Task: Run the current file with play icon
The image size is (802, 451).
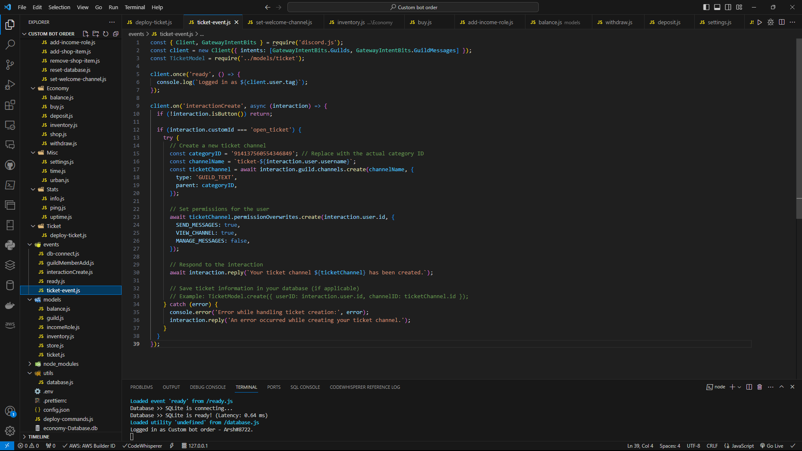Action: pos(760,22)
